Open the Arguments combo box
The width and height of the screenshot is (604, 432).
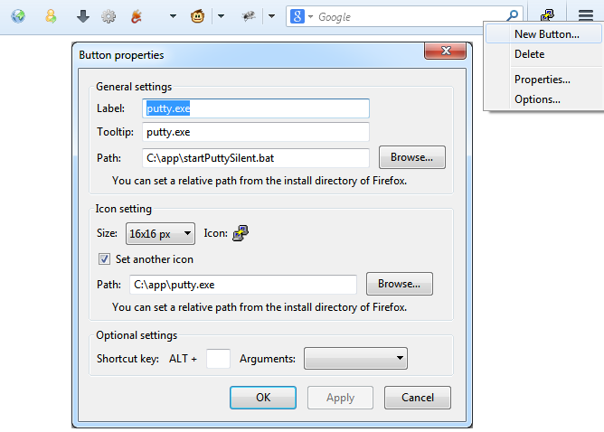[355, 359]
